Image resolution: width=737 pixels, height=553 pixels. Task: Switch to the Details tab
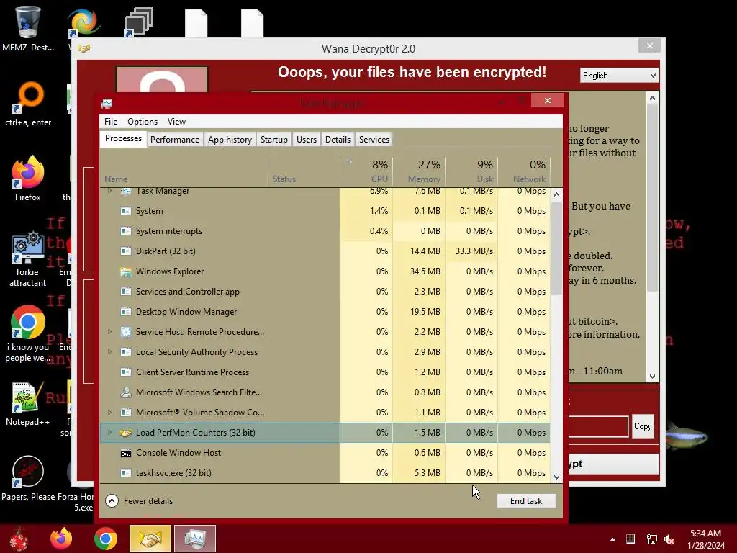point(338,140)
